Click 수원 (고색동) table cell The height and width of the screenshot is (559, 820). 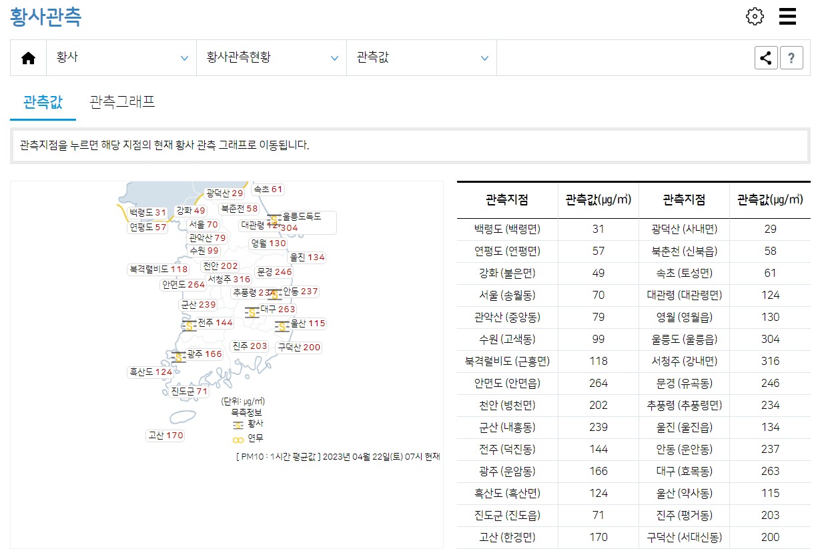507,339
